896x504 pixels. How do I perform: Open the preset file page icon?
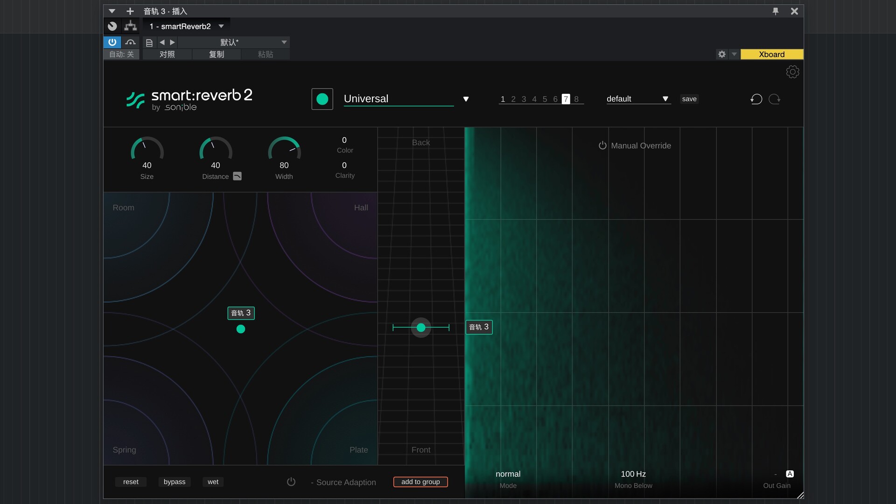[x=149, y=42]
